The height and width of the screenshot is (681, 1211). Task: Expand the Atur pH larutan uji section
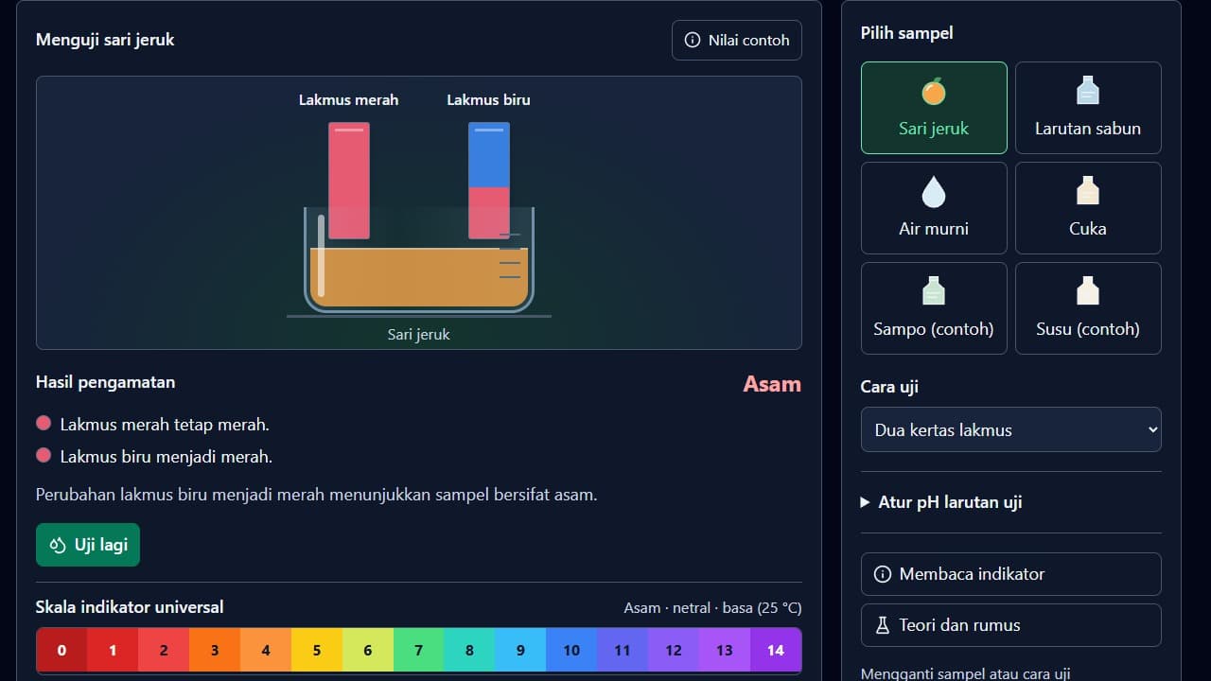pos(941,502)
